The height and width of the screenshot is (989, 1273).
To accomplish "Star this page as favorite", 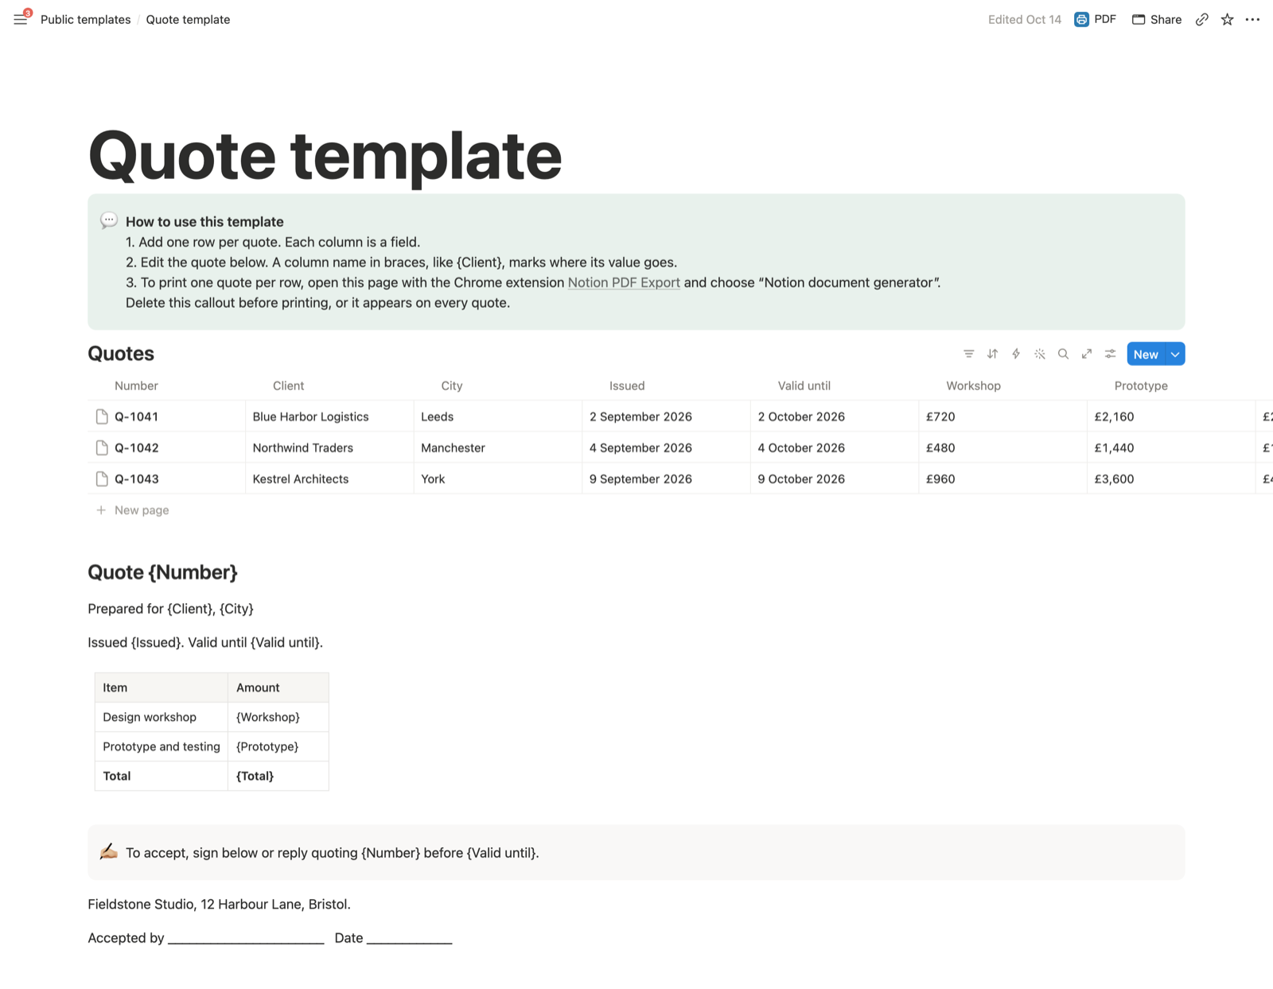I will [x=1227, y=19].
